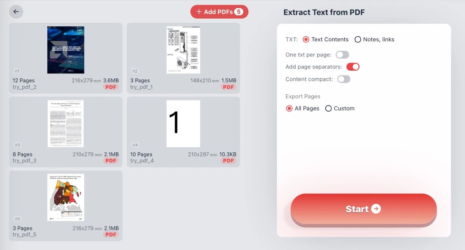Click the PDF badge beside try_pdf_5
Image resolution: width=465 pixels, height=250 pixels.
coord(111,235)
